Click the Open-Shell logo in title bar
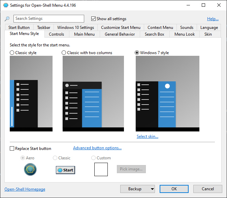The height and width of the screenshot is (198, 227). pos(6,5)
